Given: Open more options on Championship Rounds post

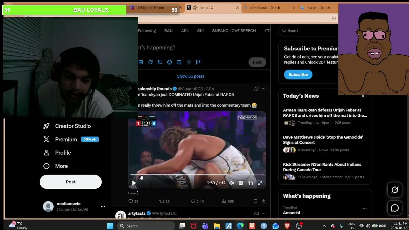Looking at the screenshot, I should click(x=264, y=89).
